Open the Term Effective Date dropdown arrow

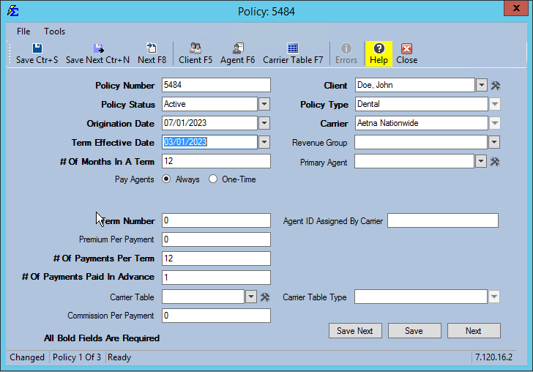pyautogui.click(x=264, y=142)
